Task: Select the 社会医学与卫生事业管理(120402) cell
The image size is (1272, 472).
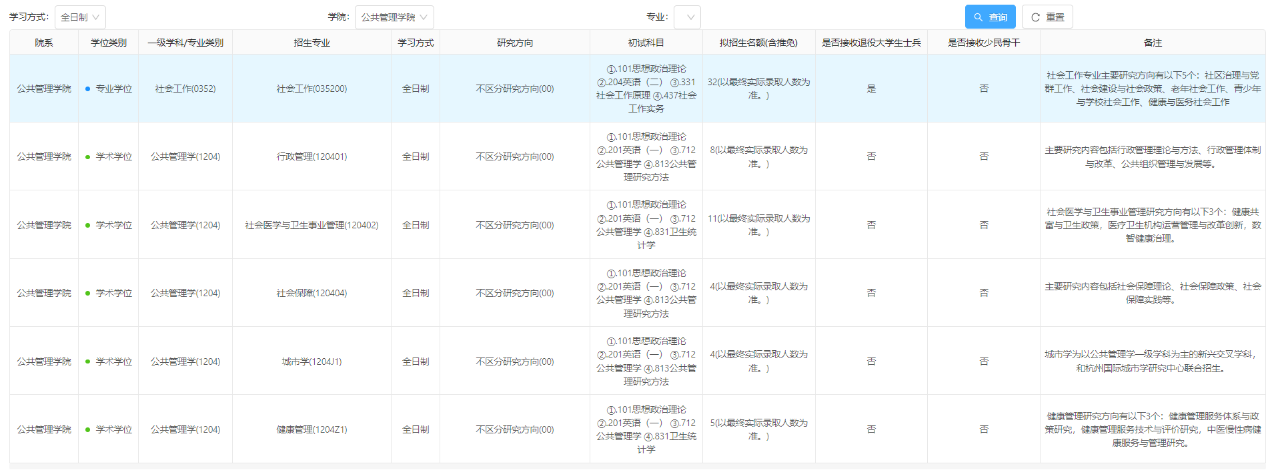Action: (x=311, y=225)
